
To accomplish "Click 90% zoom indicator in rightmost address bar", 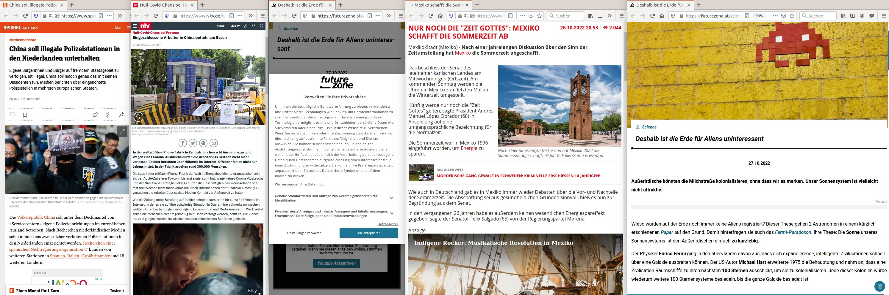I will (759, 16).
